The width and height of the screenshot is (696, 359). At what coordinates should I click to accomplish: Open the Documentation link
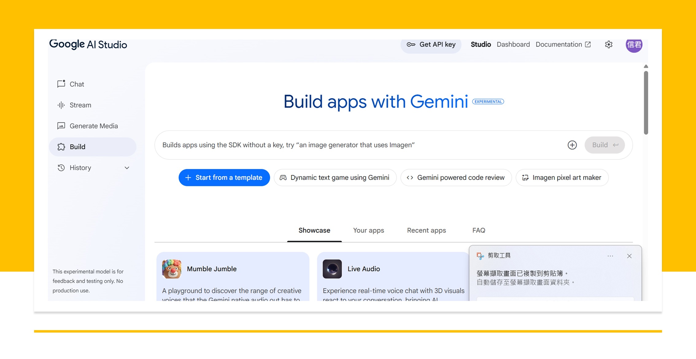[563, 44]
